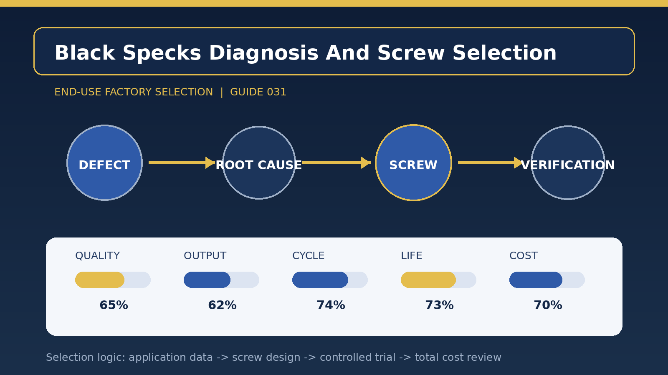Screen dimensions: 668x375
Task: Click arrow from ROOT CAUSE to SCREW
Action: coord(336,162)
